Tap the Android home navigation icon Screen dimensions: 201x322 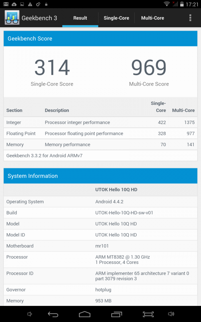(85, 314)
